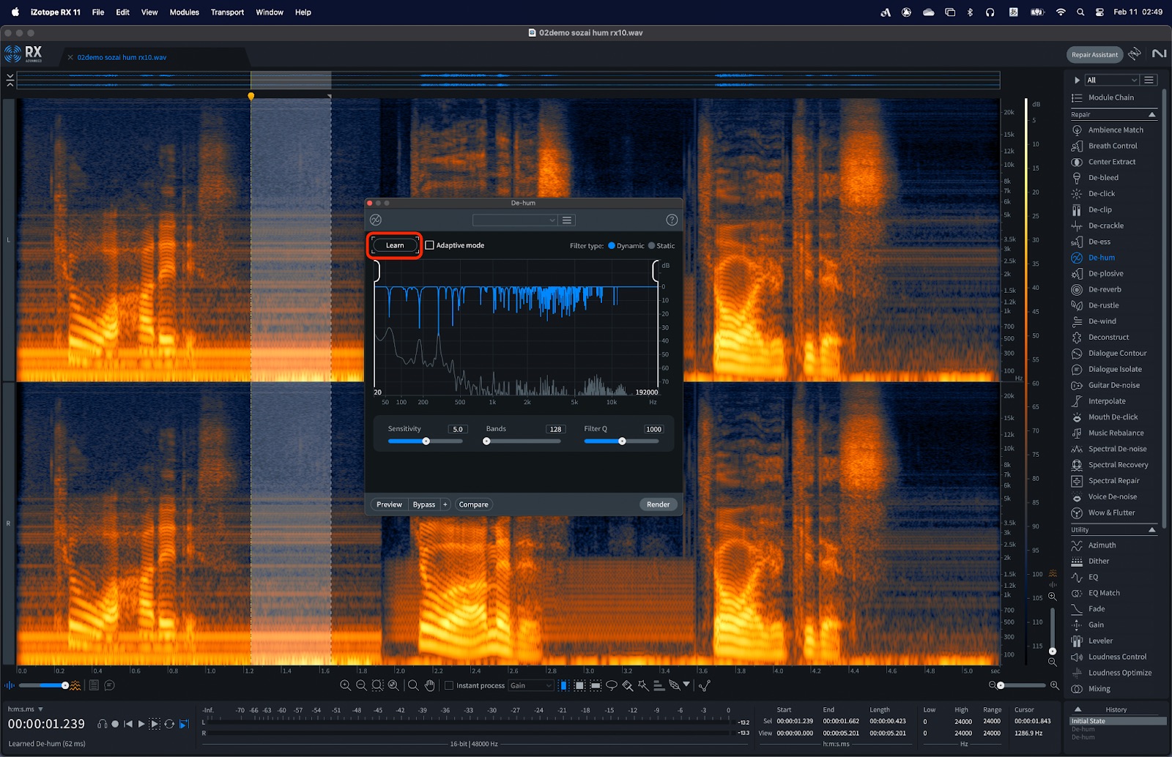The image size is (1172, 757).
Task: Enable the Adaptive mode checkbox
Action: [430, 245]
